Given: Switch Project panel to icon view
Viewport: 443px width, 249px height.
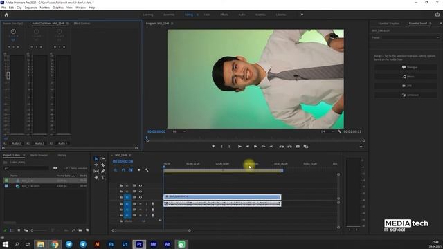Looking at the screenshot, I should tap(19, 230).
